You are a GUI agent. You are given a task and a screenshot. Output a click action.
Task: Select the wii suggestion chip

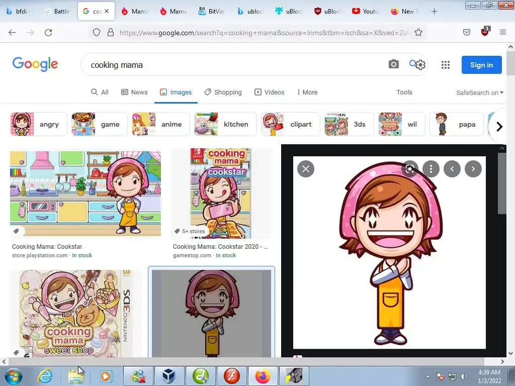[x=401, y=124]
